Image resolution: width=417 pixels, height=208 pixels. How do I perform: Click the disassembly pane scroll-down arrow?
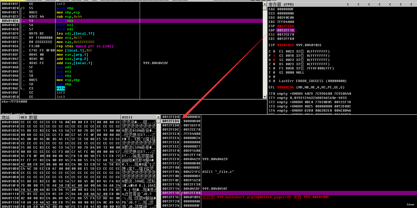click(x=265, y=97)
